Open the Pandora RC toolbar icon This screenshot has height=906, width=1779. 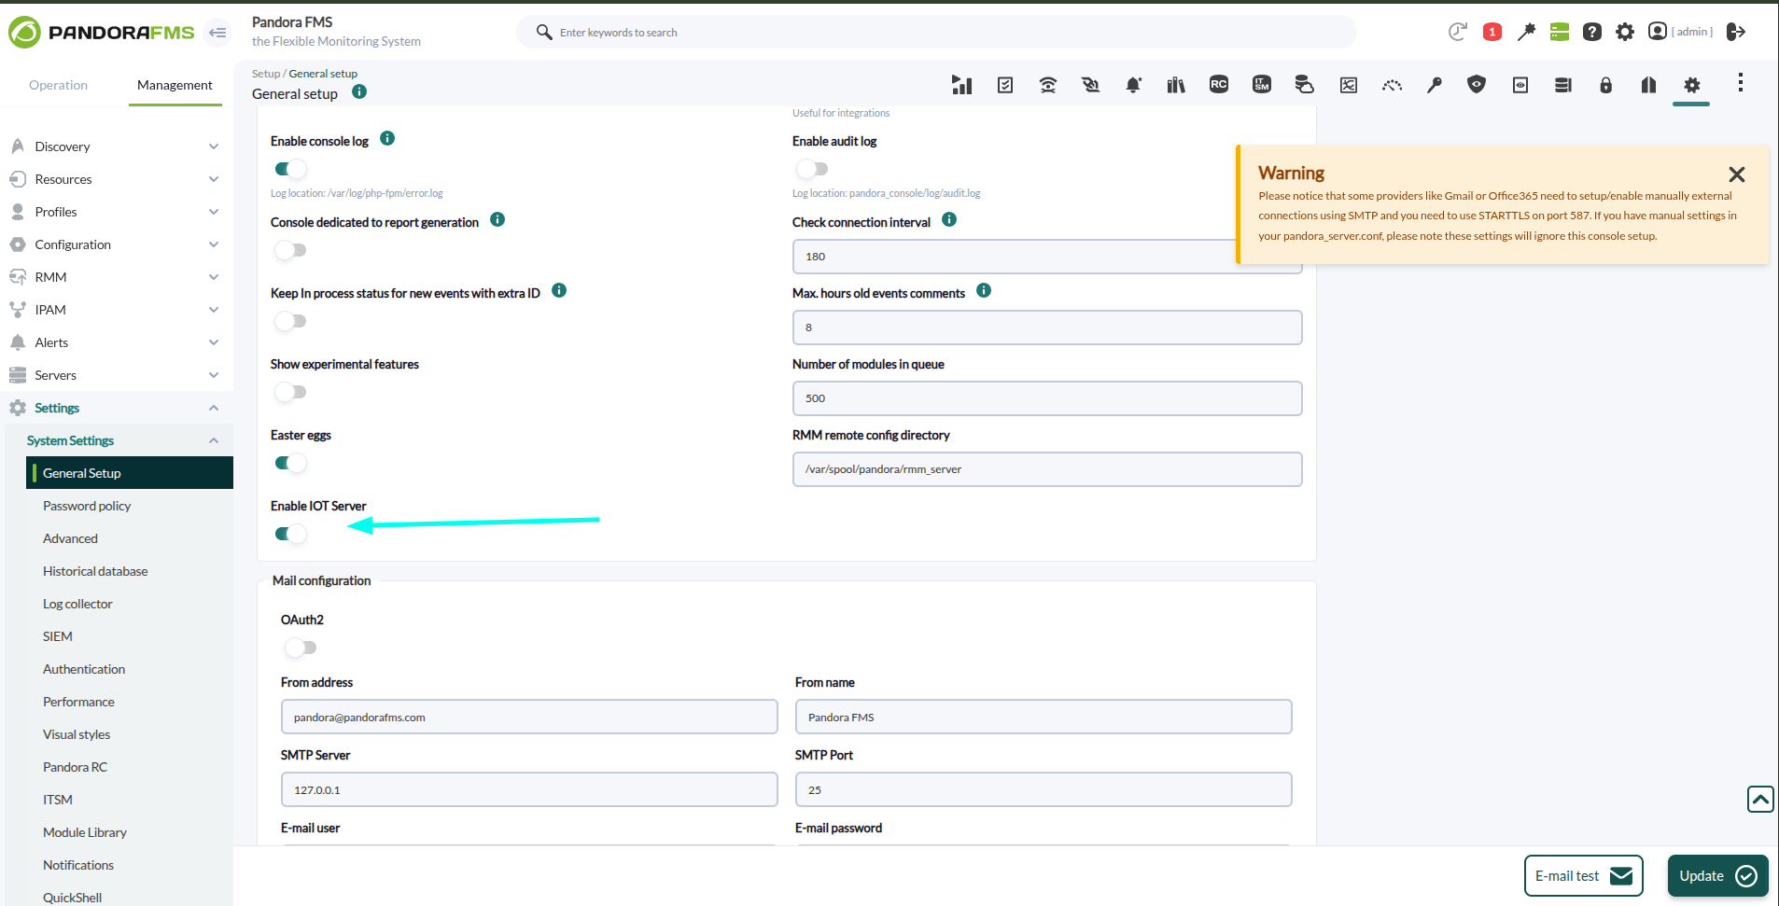[1219, 84]
